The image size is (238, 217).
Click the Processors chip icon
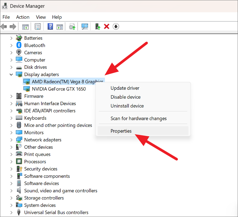19,161
